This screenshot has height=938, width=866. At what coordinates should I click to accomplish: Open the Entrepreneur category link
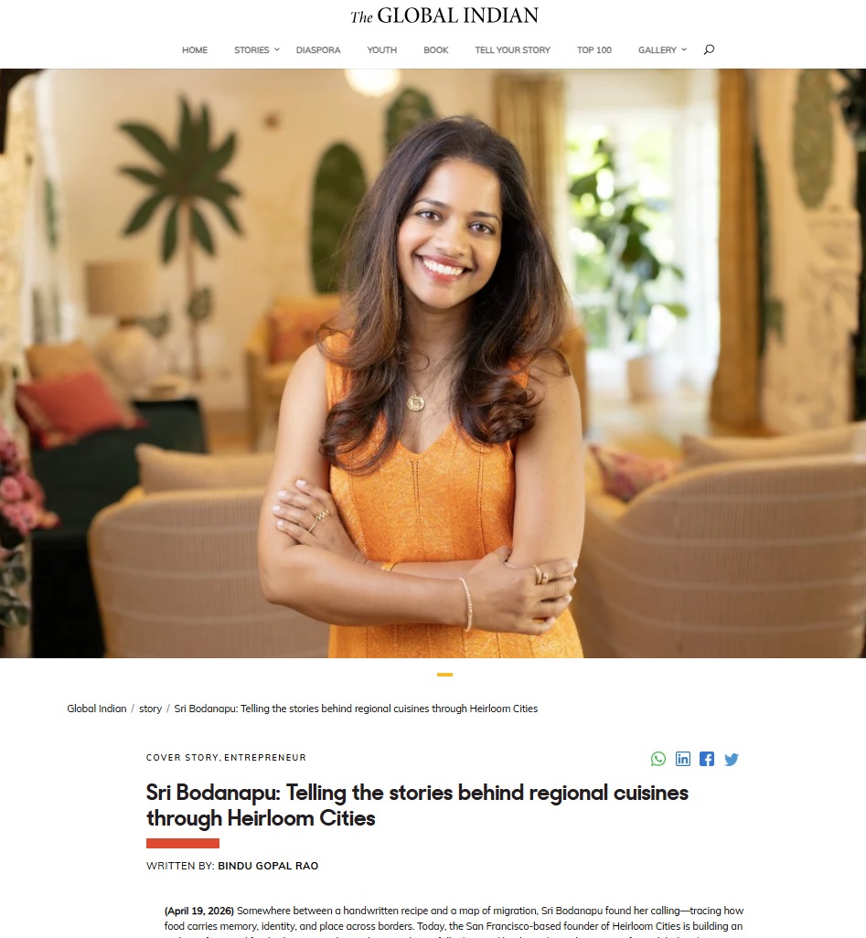(265, 757)
